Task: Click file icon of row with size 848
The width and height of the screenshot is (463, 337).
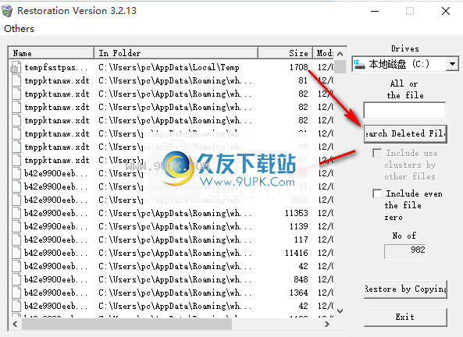Action: (x=16, y=279)
